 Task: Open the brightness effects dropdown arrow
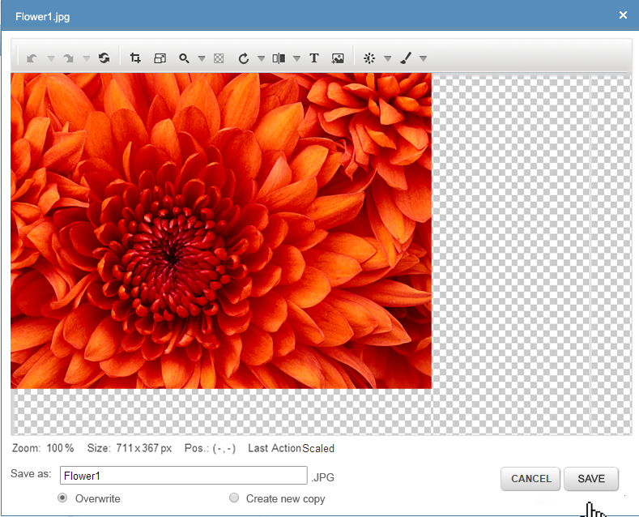[388, 58]
